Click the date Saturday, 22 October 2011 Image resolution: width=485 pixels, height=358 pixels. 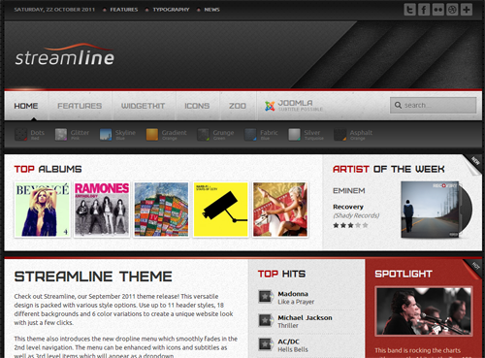tap(54, 10)
